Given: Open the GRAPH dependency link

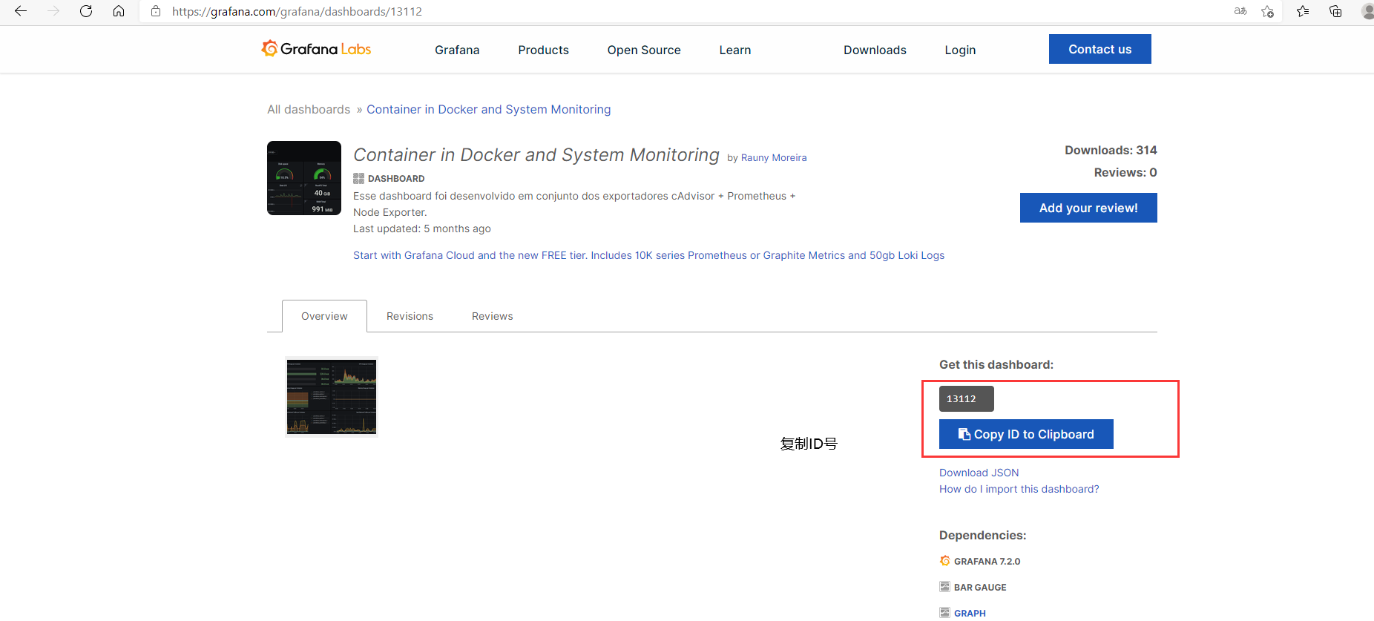Looking at the screenshot, I should pos(970,613).
